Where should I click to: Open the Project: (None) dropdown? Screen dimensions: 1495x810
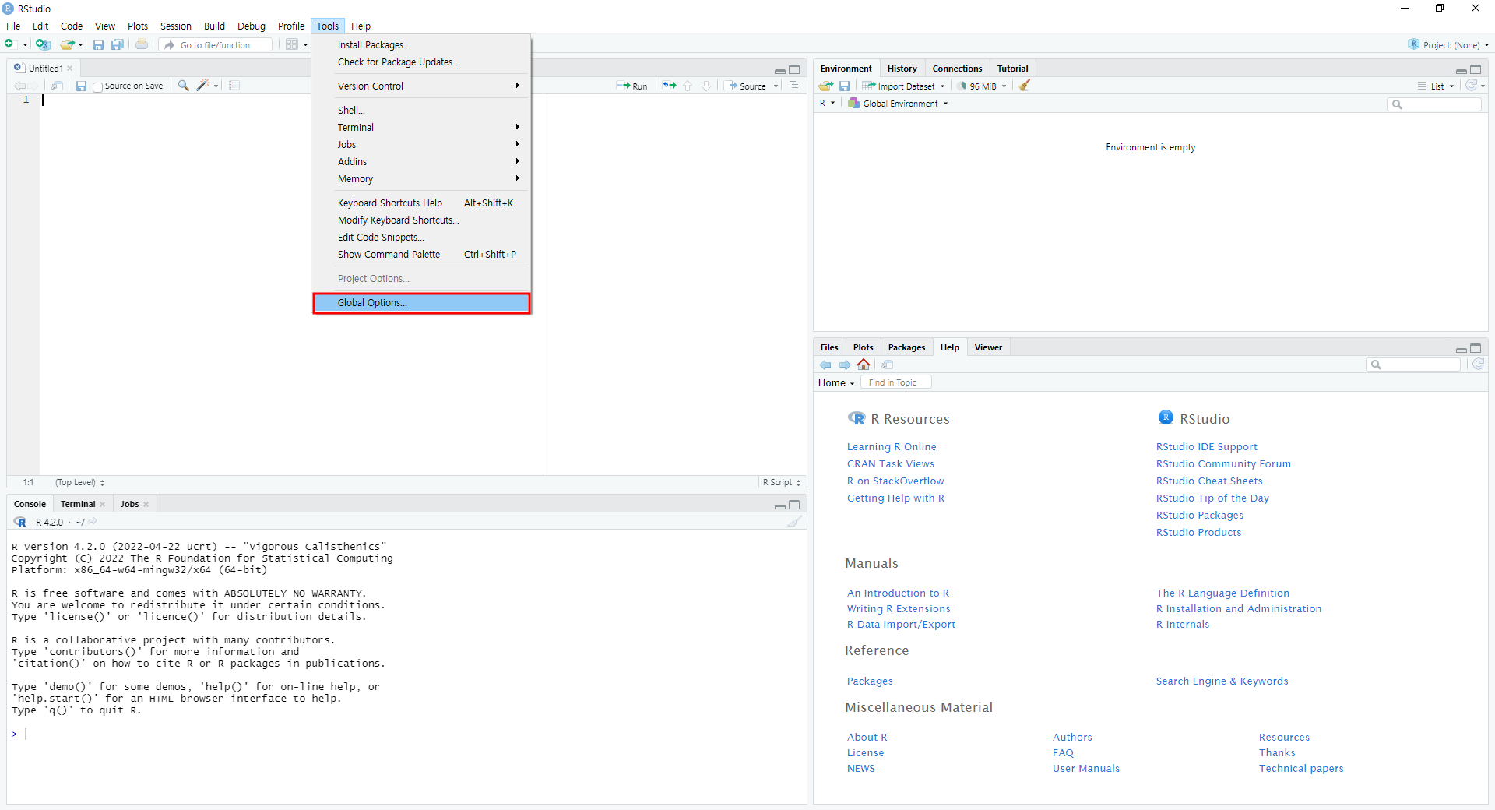(1448, 44)
